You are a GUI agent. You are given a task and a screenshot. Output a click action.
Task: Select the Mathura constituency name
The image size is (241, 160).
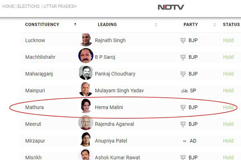coord(35,107)
